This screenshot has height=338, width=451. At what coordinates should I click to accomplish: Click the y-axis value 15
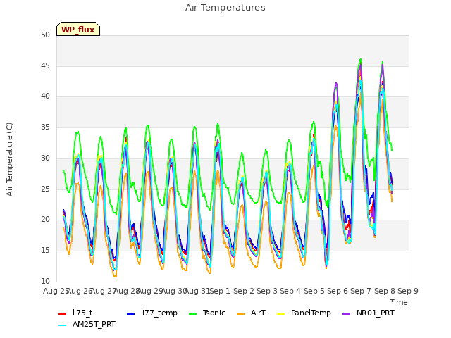pos(45,251)
